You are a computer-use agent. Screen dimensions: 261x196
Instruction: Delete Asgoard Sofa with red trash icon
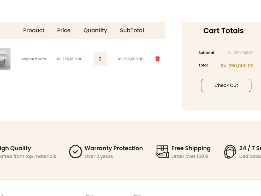pyautogui.click(x=157, y=59)
